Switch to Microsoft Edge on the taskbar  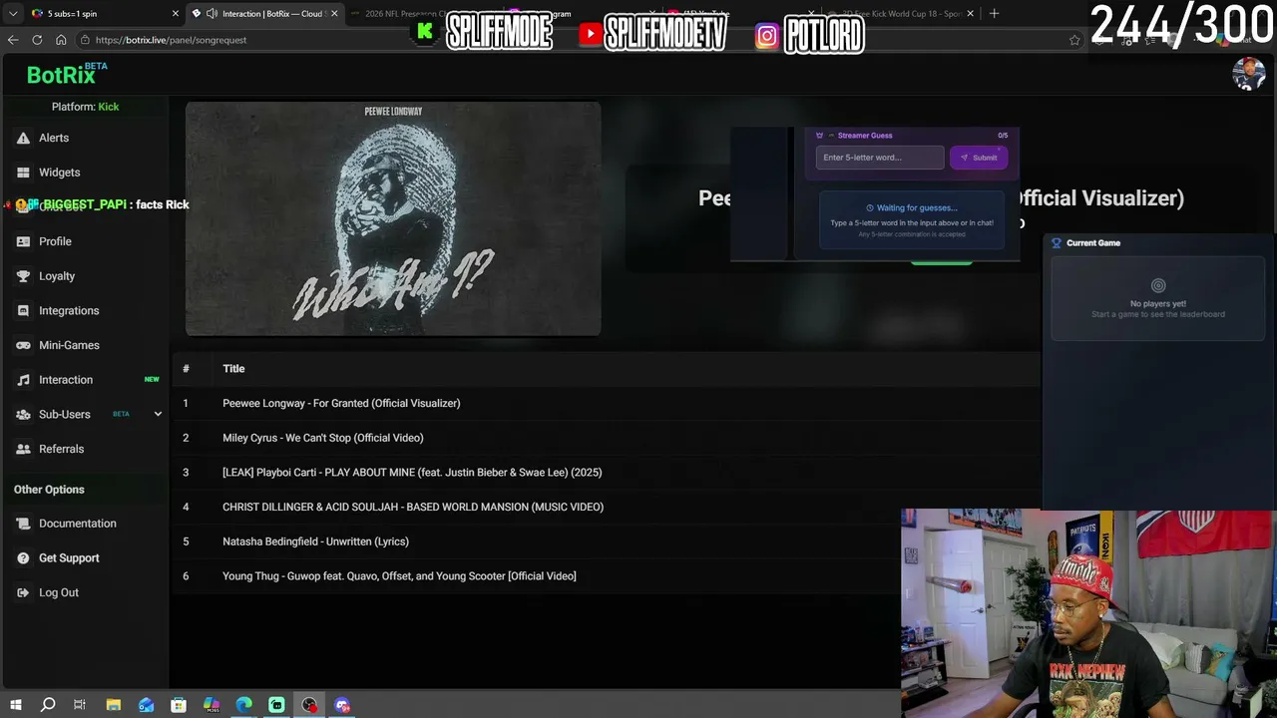tap(244, 705)
